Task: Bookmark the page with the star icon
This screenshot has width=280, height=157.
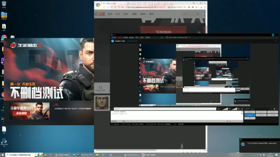Action: [122, 7]
